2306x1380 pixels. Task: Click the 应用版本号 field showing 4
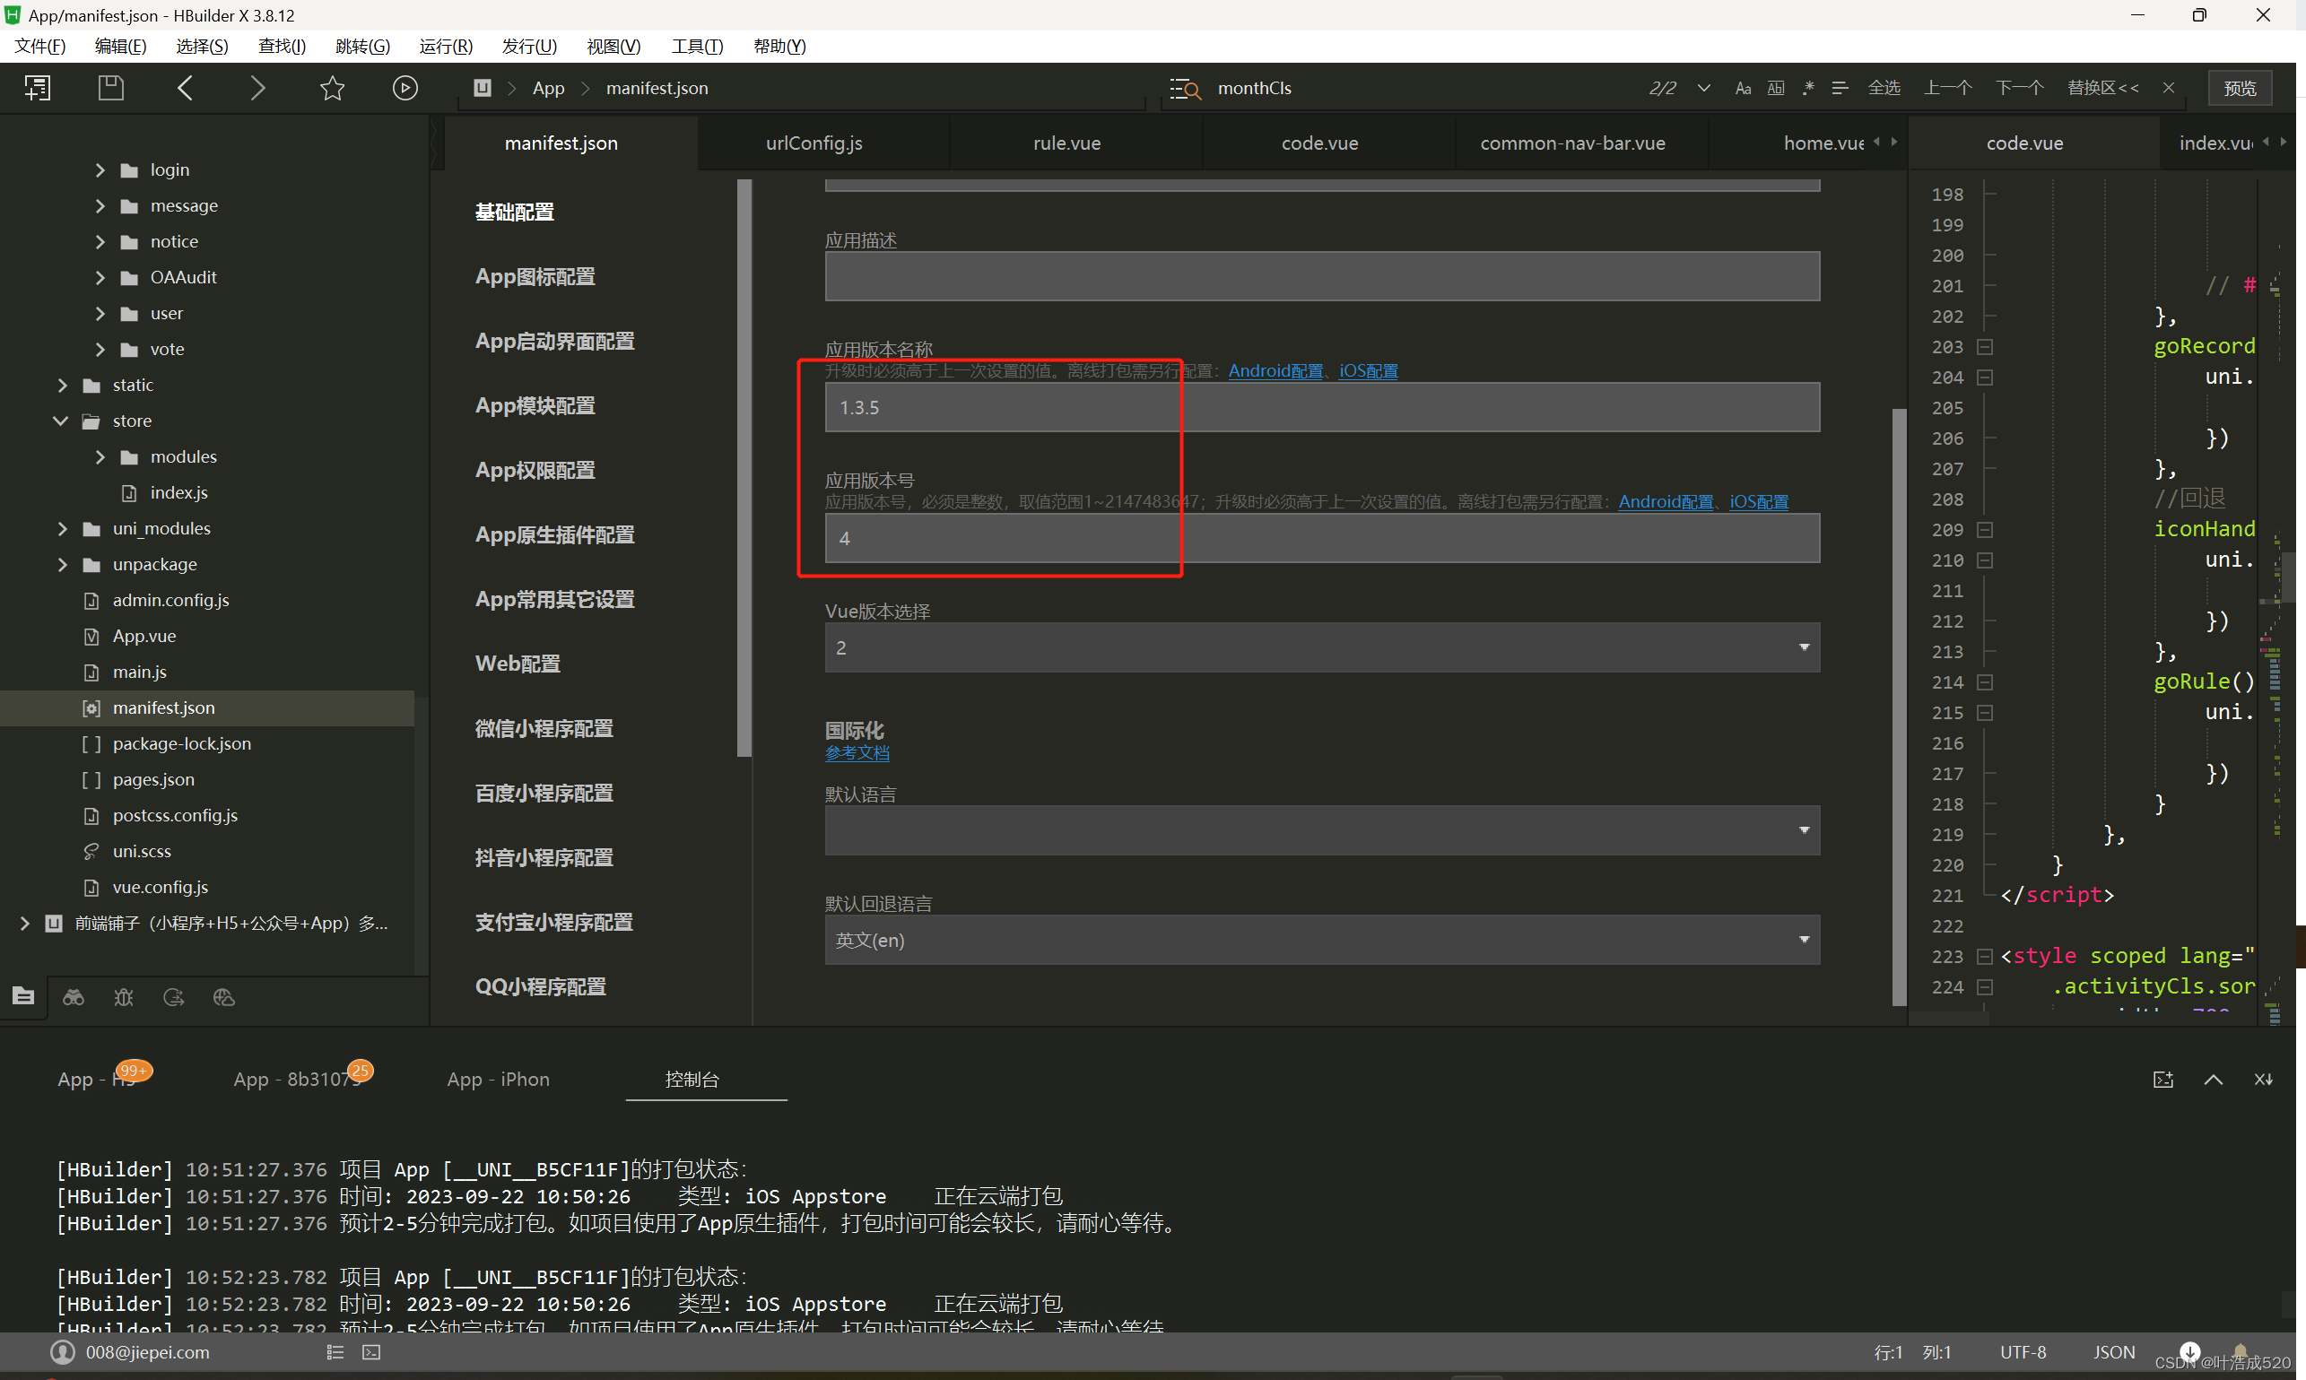point(1322,538)
